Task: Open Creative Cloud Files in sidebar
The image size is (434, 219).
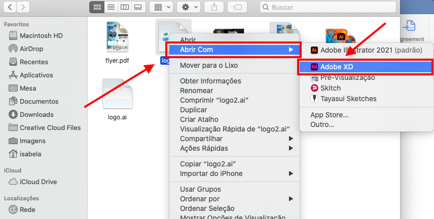Action: click(x=45, y=127)
